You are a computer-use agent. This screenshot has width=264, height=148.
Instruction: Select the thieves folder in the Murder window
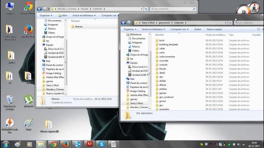pos(79,26)
